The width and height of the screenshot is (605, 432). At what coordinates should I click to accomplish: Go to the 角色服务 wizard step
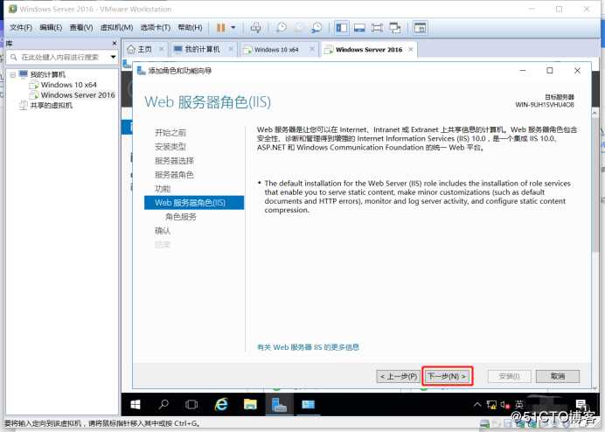(181, 217)
